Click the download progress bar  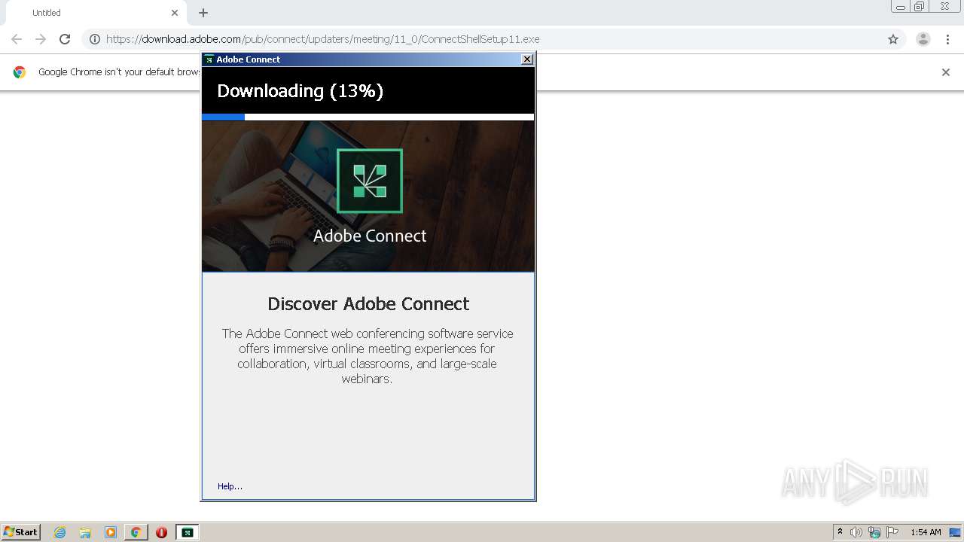[x=368, y=117]
